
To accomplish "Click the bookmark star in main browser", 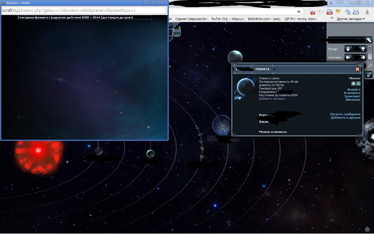I will pyautogui.click(x=299, y=11).
